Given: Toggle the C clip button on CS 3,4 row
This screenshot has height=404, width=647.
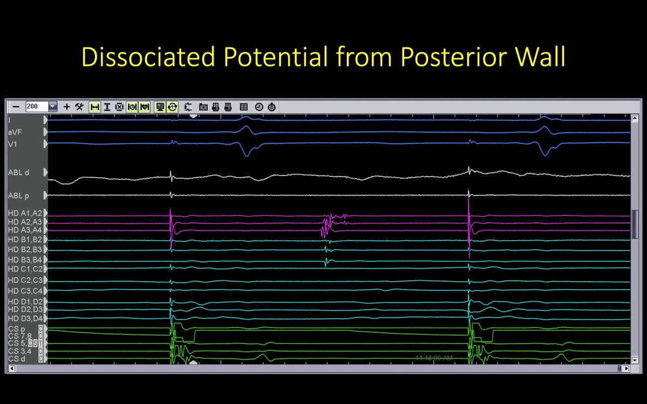Looking at the screenshot, I should click(x=40, y=351).
